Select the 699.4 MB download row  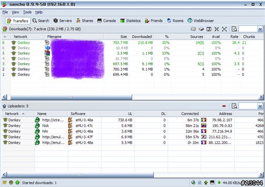coord(132,74)
